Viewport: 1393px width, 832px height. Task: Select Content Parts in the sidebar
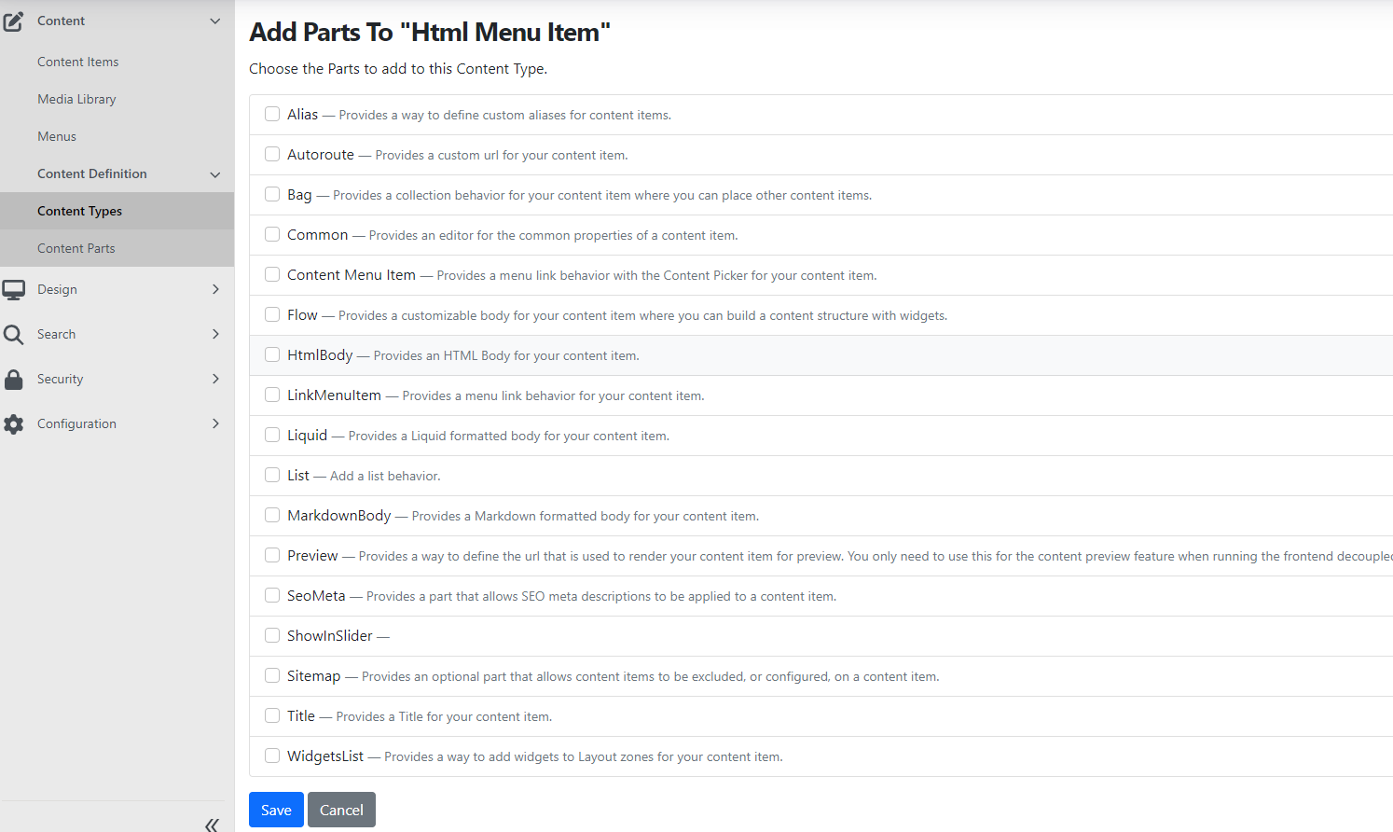pos(76,247)
